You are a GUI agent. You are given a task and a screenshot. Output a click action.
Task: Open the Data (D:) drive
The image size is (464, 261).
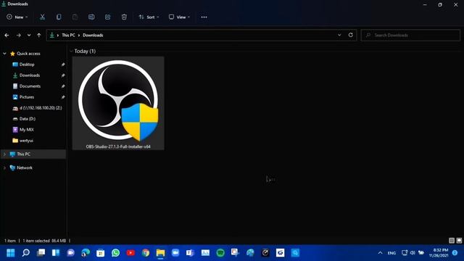click(x=27, y=119)
